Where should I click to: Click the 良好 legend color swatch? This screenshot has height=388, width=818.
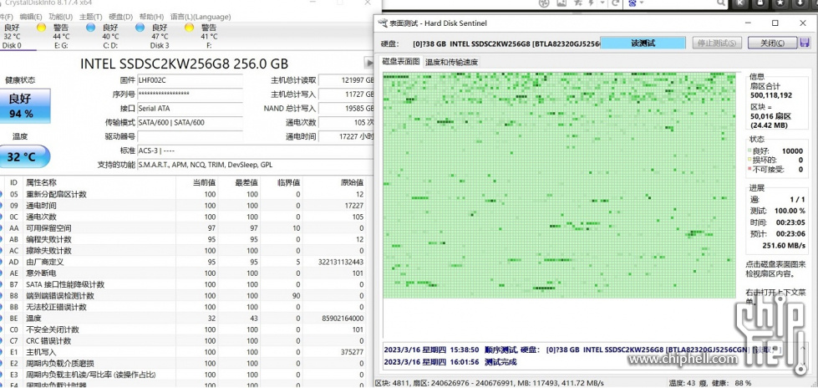pos(749,151)
